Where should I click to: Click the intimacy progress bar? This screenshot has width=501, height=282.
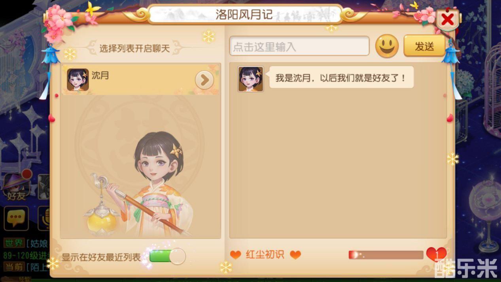(386, 255)
